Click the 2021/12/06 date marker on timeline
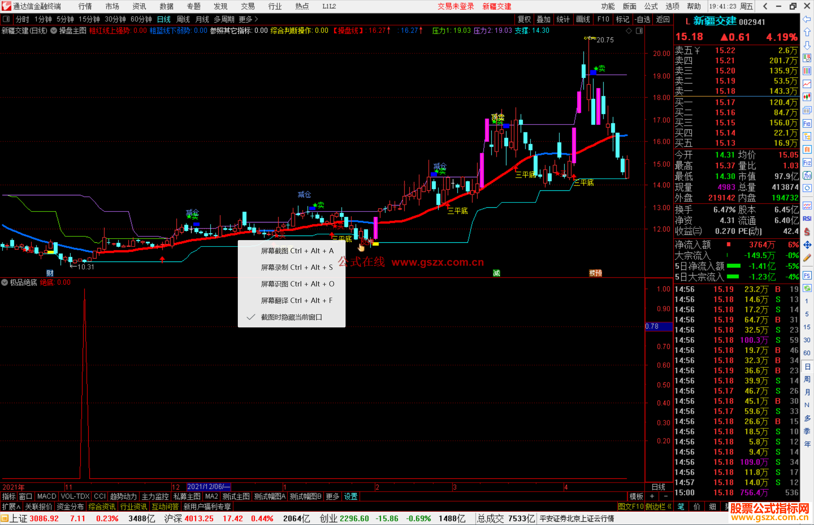This screenshot has height=525, width=814. [x=208, y=487]
